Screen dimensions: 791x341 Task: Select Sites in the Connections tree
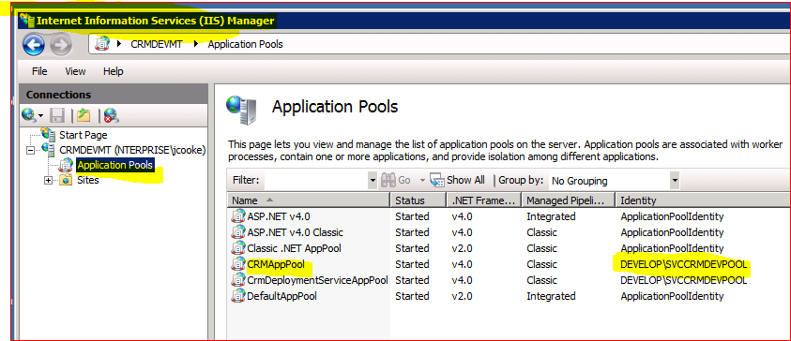coord(88,180)
